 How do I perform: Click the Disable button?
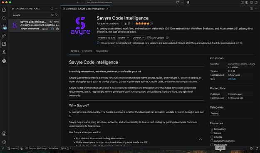pyautogui.click(x=122, y=38)
